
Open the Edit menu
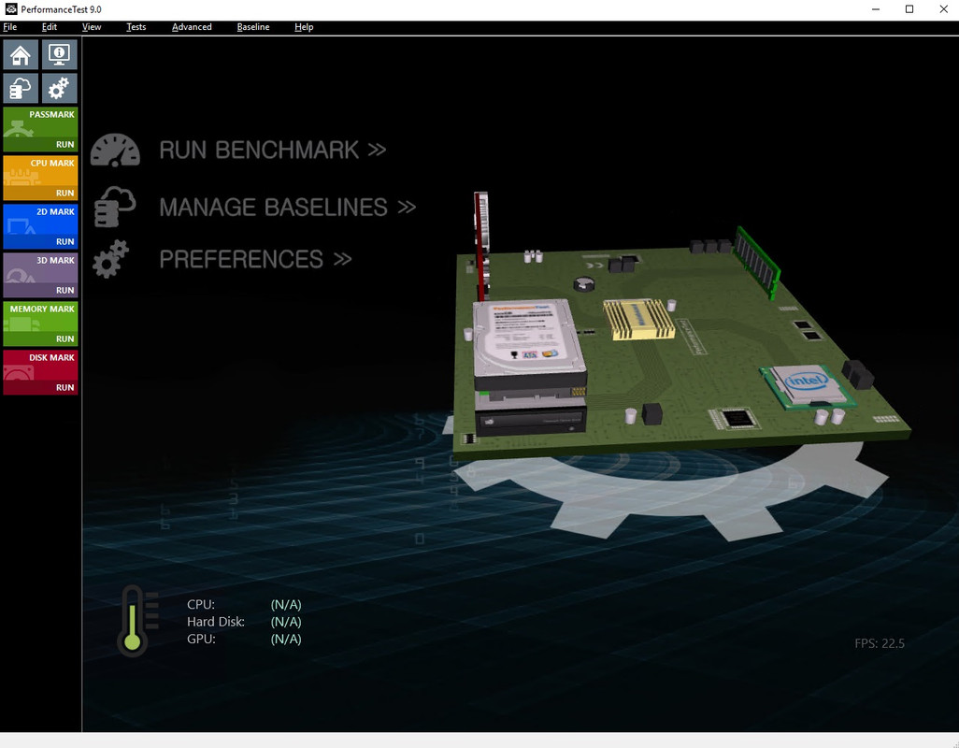[49, 27]
